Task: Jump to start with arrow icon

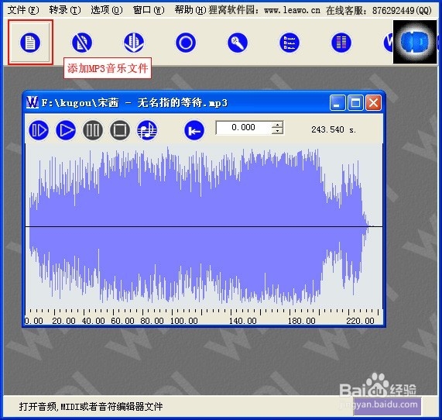Action: [194, 130]
